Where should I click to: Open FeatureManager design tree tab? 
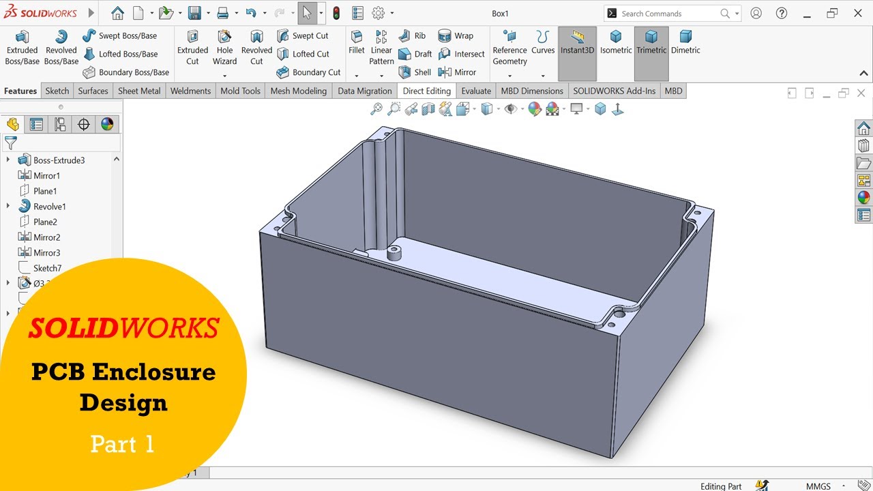pos(12,124)
